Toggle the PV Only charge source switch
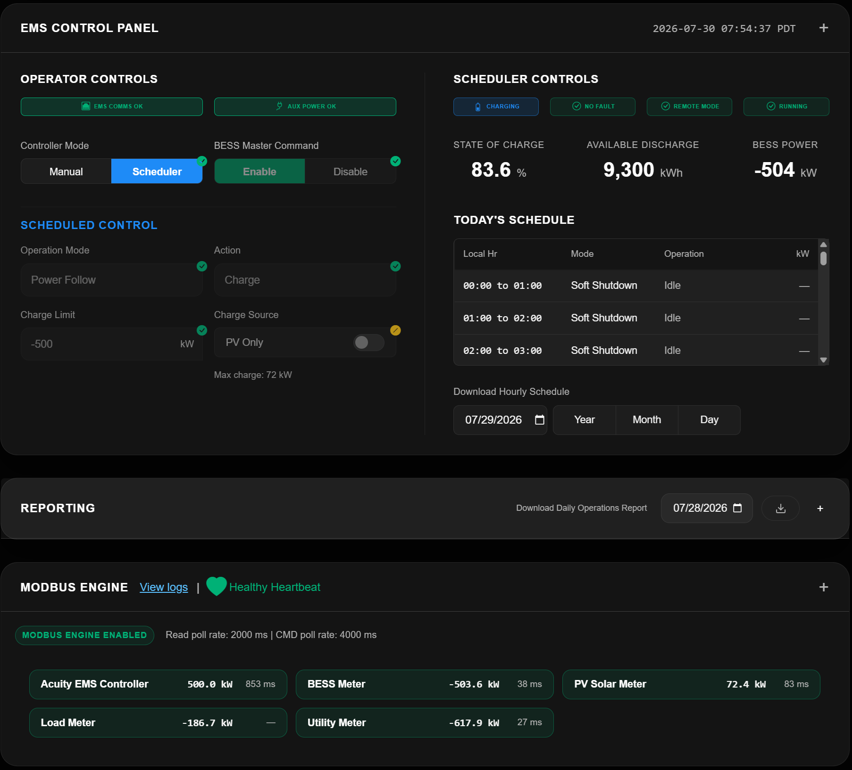 tap(368, 343)
